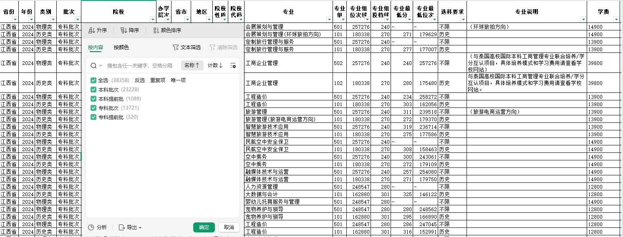Click the 分析 analysis pie icon

tap(91, 227)
